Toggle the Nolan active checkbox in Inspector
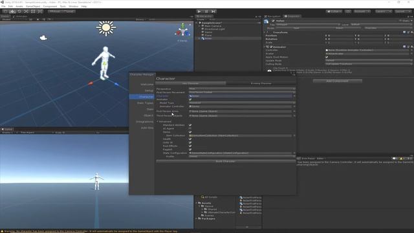414x233 pixels. tap(273, 21)
